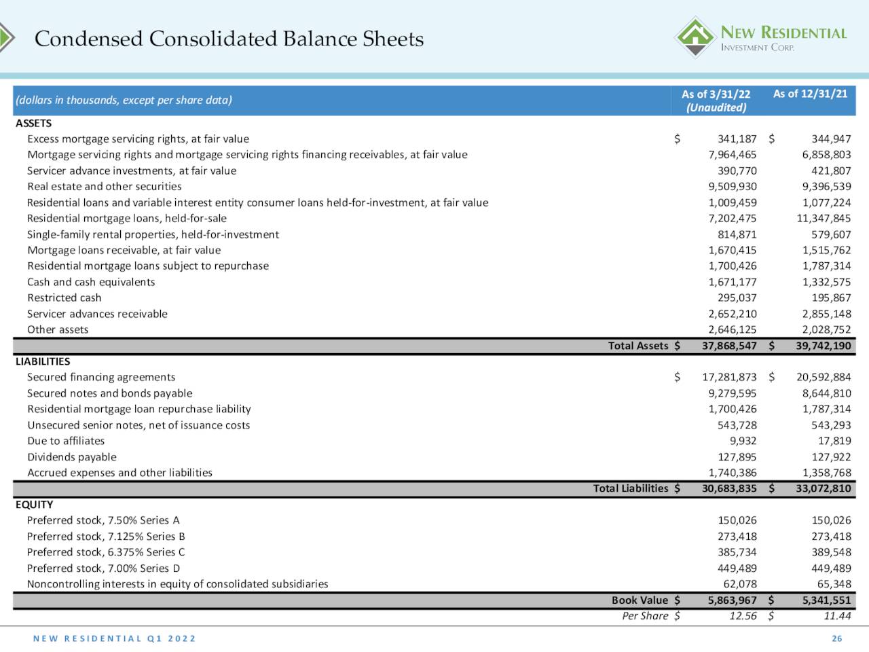This screenshot has width=869, height=652.
Task: Click 'Preferred stock, 6.375% Series C' label
Action: coord(106,552)
